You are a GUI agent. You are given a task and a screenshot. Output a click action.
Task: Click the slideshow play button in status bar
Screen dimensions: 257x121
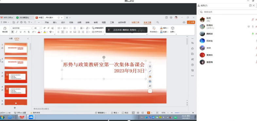148,113
